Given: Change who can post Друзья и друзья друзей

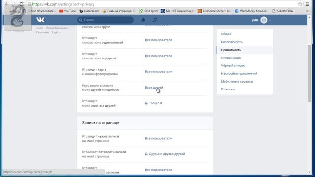Looking at the screenshot, I should pos(165,154).
